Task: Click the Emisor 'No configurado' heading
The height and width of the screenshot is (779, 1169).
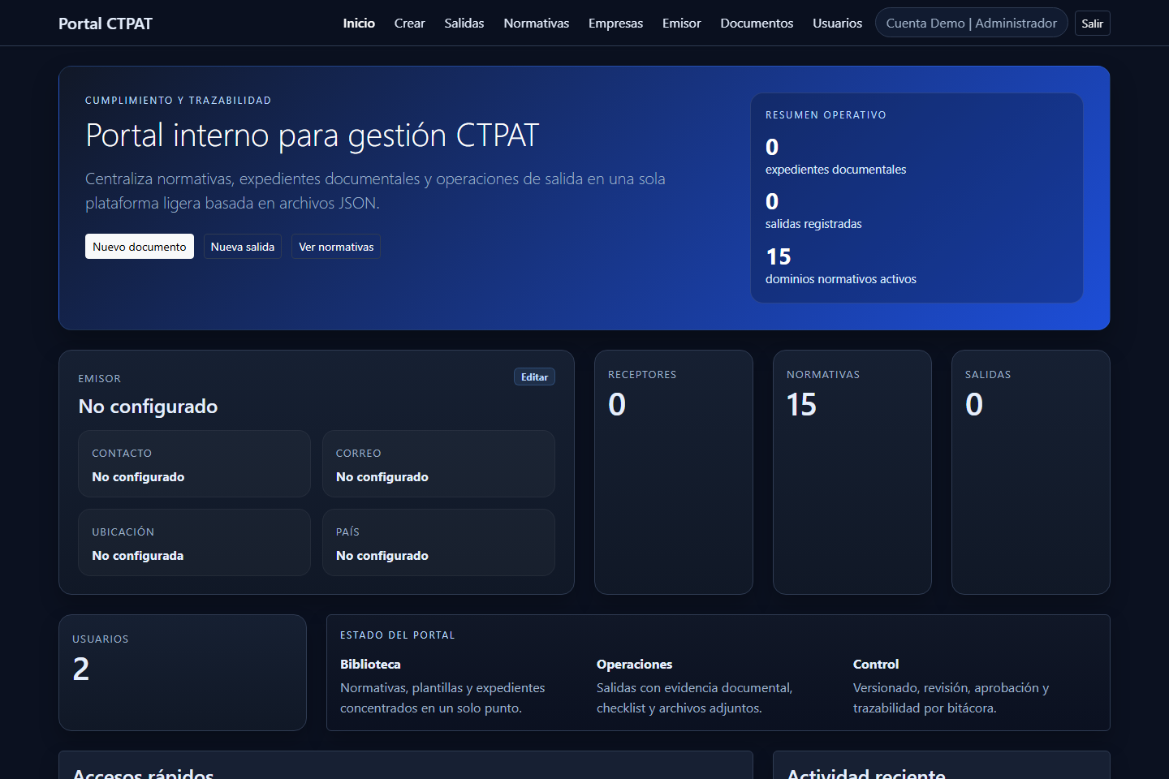Action: [x=148, y=407]
